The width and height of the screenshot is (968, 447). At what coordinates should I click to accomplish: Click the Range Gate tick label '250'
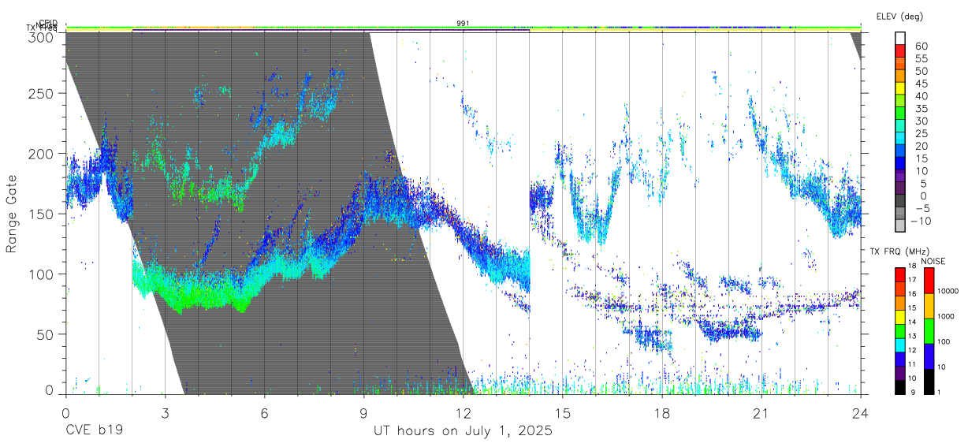(41, 93)
